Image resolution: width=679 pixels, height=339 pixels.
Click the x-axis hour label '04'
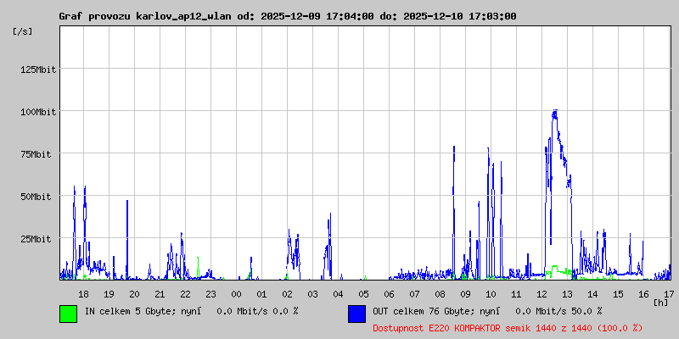[x=338, y=294]
